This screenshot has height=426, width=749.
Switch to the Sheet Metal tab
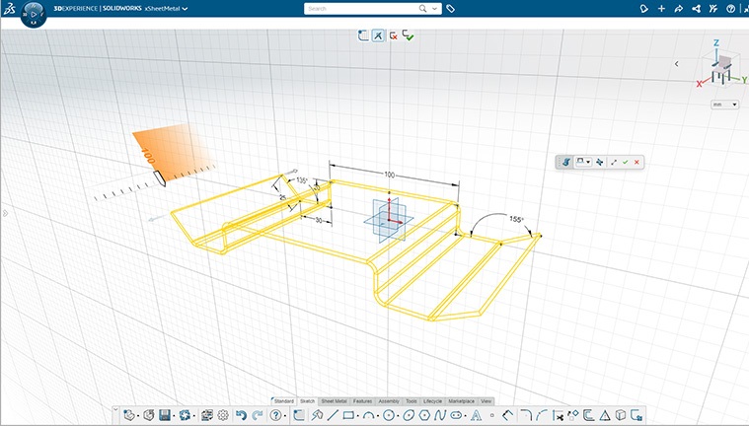pos(334,401)
